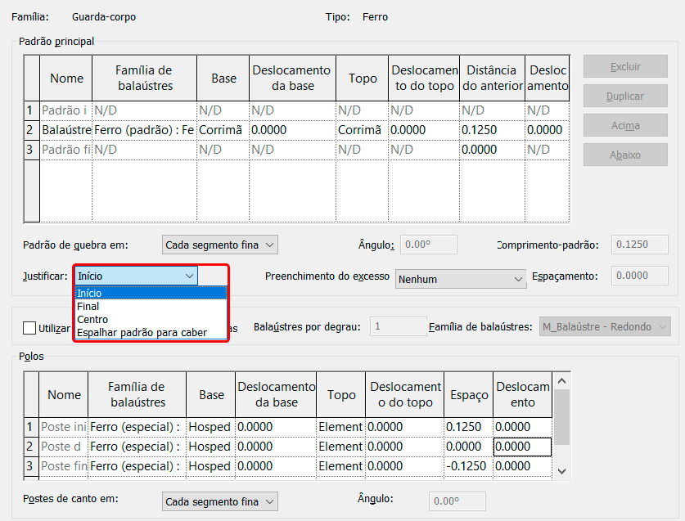Expand 'Preenchimento do excesso' dropdown
The width and height of the screenshot is (685, 521).
(x=461, y=279)
